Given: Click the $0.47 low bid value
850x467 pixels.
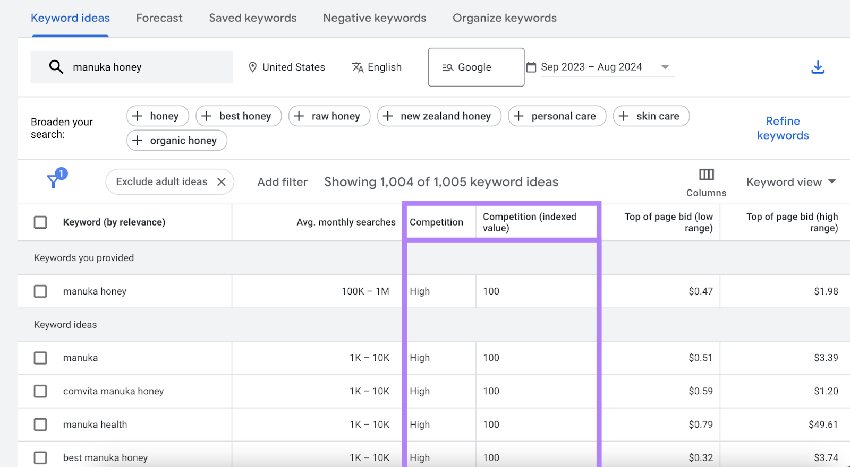Looking at the screenshot, I should coord(701,291).
